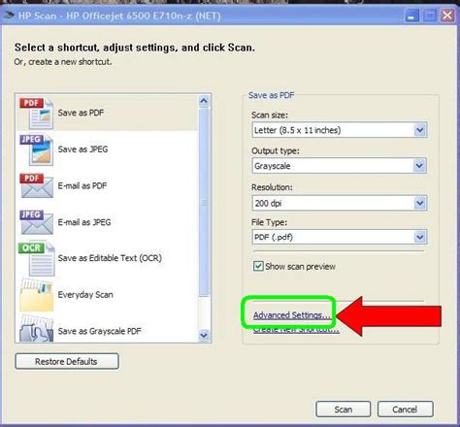The width and height of the screenshot is (460, 427).
Task: Click the shortcut list scroll down arrow
Action: pyautogui.click(x=204, y=335)
